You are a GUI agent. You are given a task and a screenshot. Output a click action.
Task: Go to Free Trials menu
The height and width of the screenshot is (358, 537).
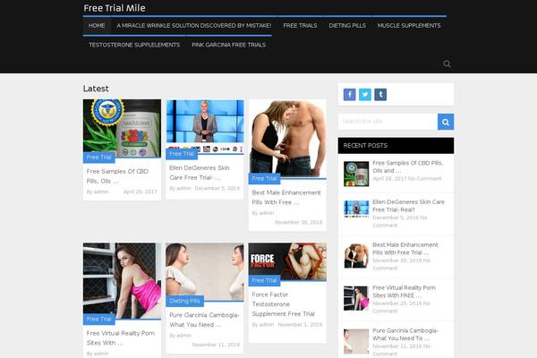[300, 25]
